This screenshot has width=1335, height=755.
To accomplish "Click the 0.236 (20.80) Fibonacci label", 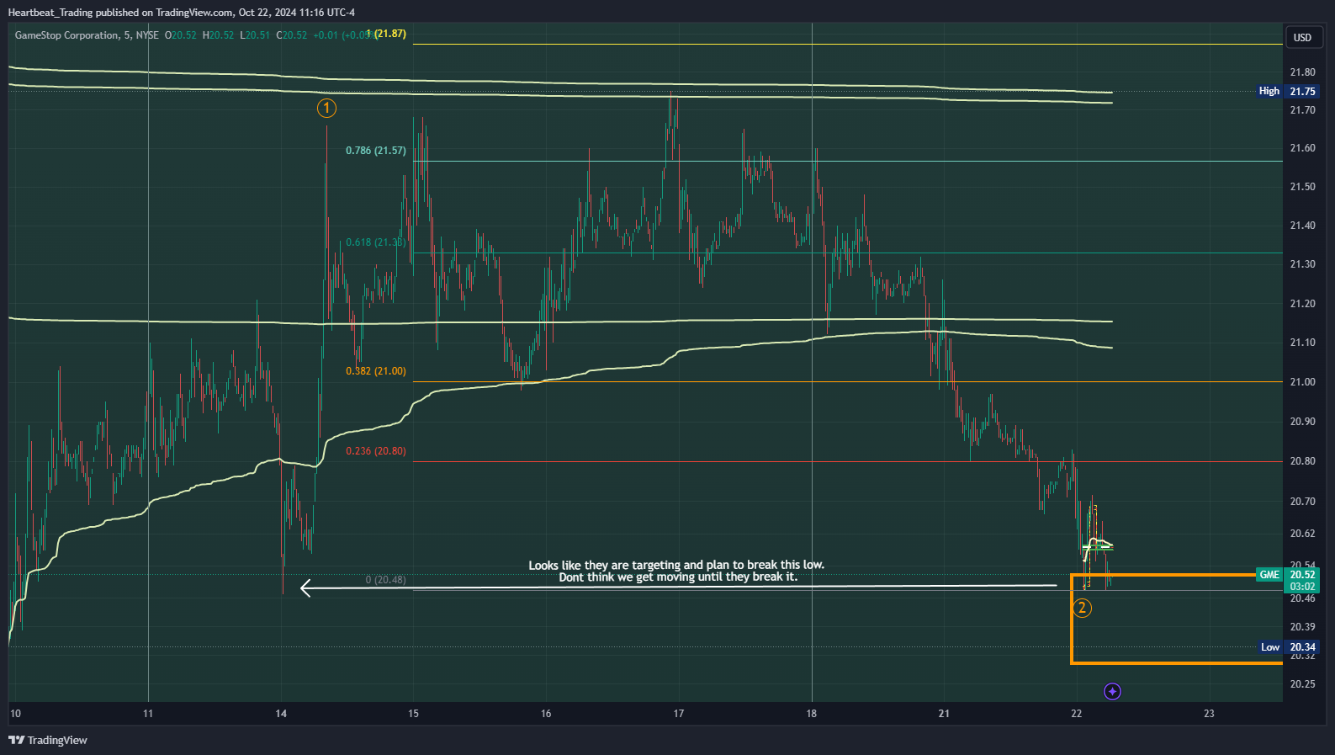I will click(376, 451).
